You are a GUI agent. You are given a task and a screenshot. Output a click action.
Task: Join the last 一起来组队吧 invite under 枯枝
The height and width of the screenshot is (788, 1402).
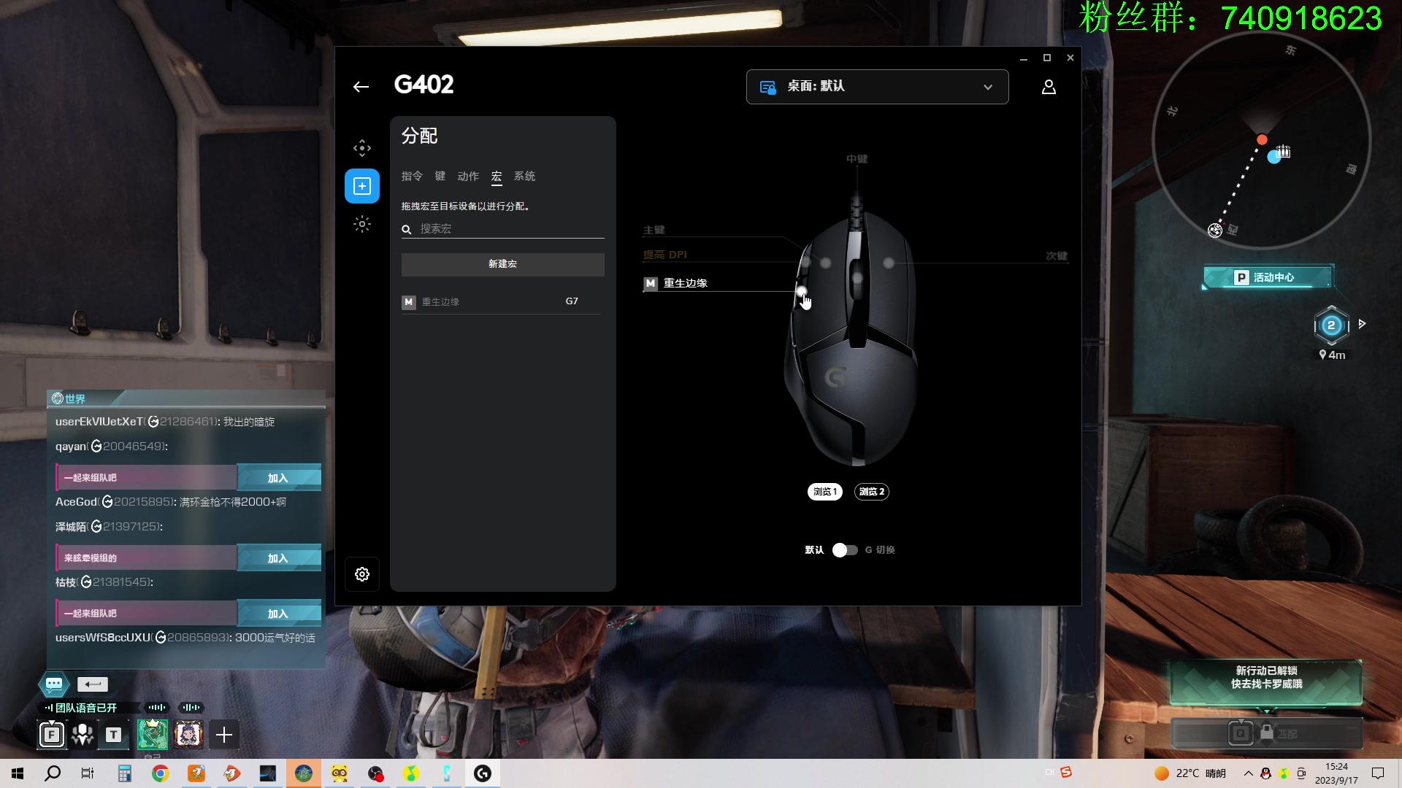point(279,614)
